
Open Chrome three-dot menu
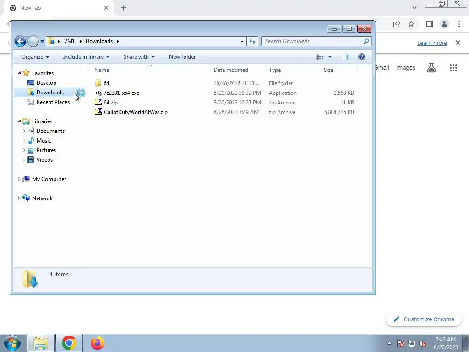[459, 24]
